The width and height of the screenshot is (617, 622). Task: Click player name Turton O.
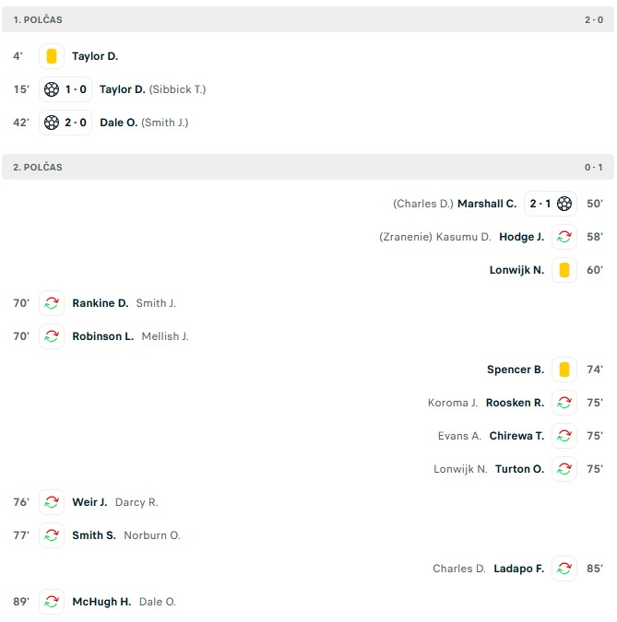point(519,469)
